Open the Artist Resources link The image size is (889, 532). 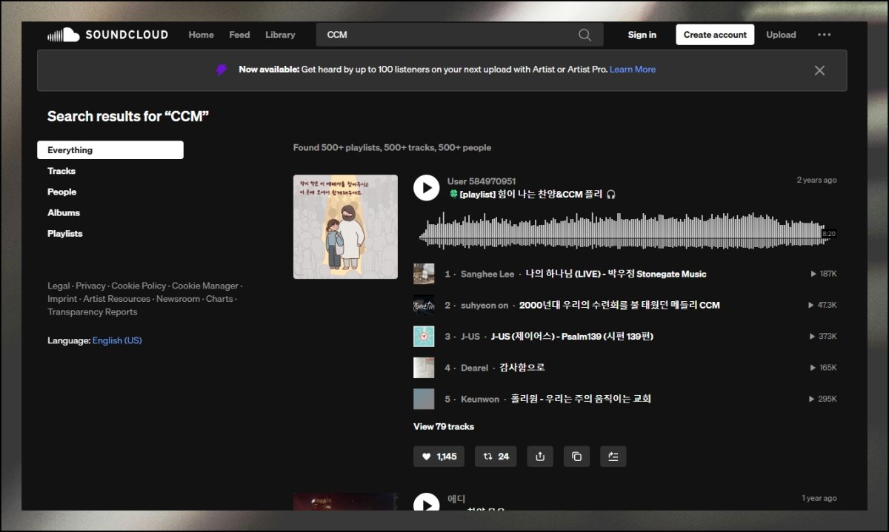pos(117,299)
